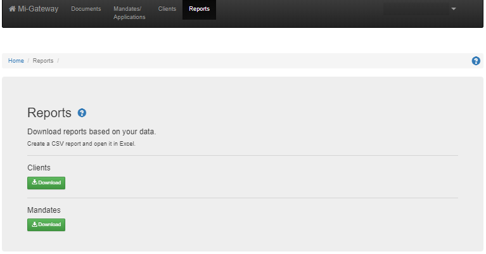Select the Clients section heading text

[39, 168]
